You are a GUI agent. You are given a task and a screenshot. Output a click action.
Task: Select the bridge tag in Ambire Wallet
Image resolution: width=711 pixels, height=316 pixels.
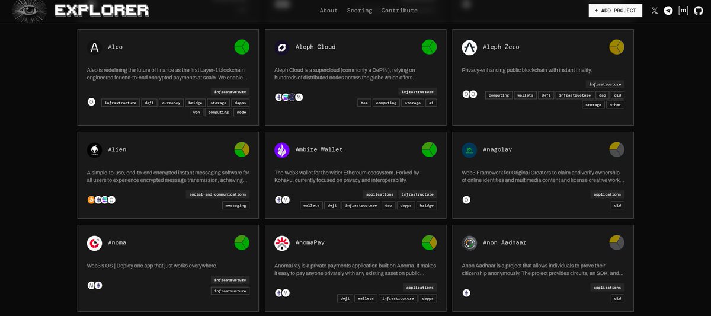coord(427,205)
